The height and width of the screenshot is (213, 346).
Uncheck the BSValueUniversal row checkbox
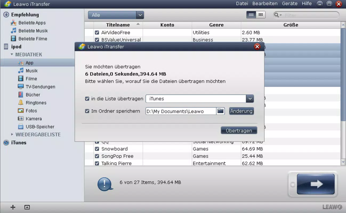coord(97,40)
